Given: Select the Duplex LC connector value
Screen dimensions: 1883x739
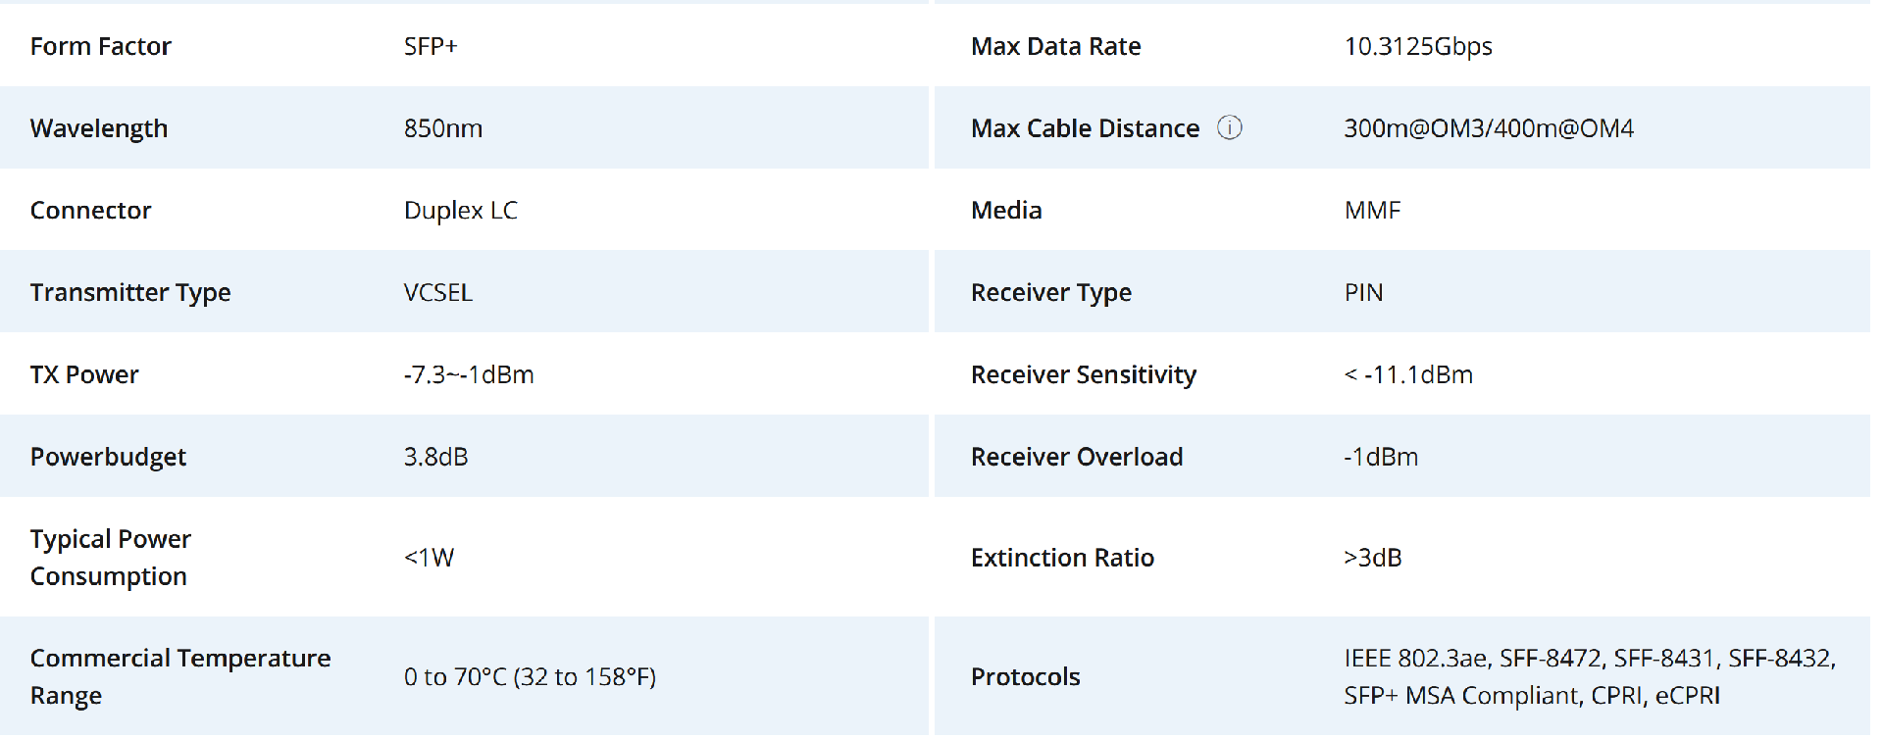Looking at the screenshot, I should tap(461, 211).
